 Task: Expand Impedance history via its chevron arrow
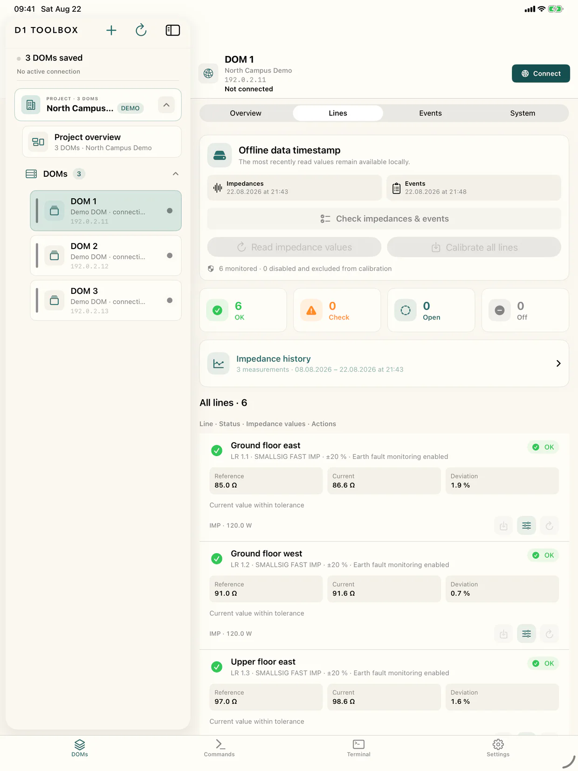coord(558,363)
